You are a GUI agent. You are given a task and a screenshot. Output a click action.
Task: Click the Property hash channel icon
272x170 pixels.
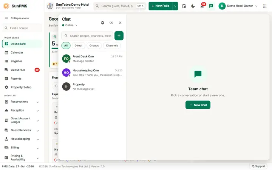[x=66, y=87]
